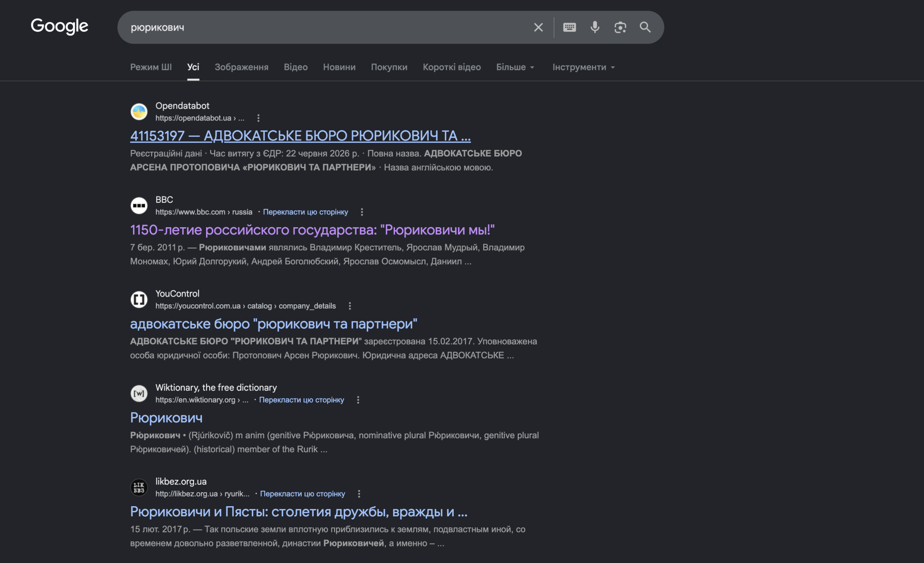Click the likbez.org.ua favicon
Screen dimensions: 924x563
(x=139, y=487)
